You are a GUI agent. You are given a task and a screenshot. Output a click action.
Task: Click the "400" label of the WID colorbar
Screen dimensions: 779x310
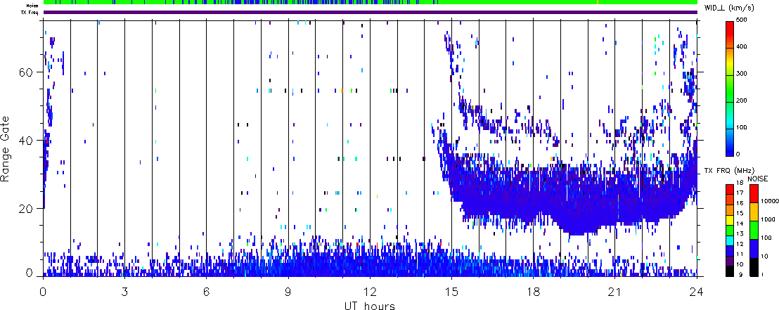[742, 47]
